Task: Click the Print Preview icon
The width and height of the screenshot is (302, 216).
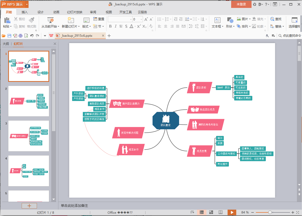Action: pos(26,36)
